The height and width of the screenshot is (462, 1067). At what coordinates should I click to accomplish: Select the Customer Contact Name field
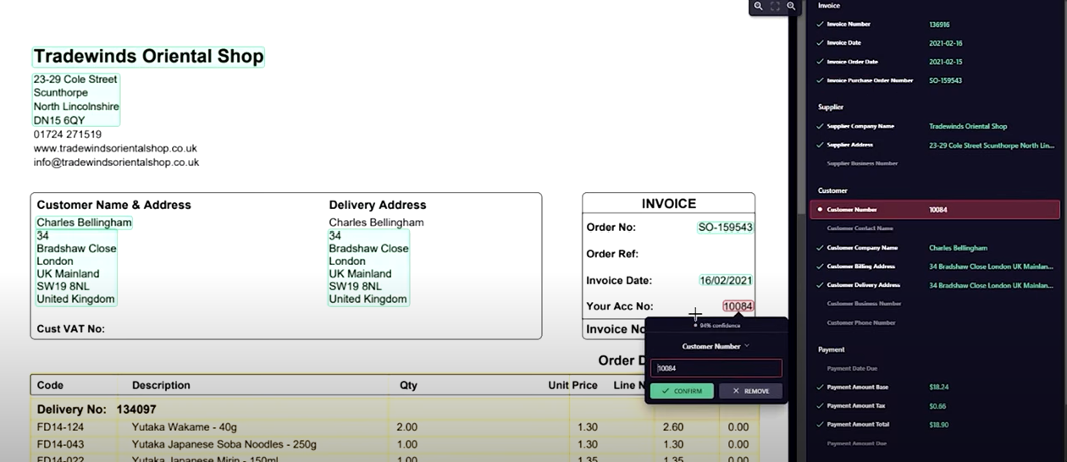936,228
